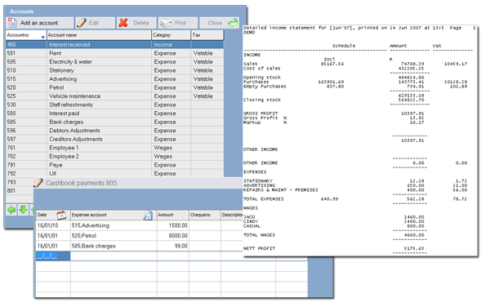Image resolution: width=490 pixels, height=307 pixels.
Task: Select the 520,Petrol cashbook payment row
Action: pos(139,236)
